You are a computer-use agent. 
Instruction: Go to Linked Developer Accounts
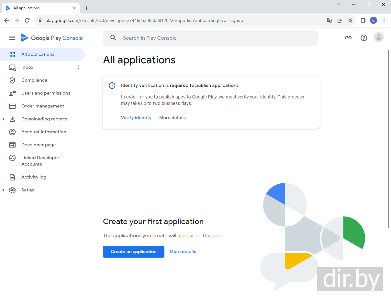click(x=40, y=161)
